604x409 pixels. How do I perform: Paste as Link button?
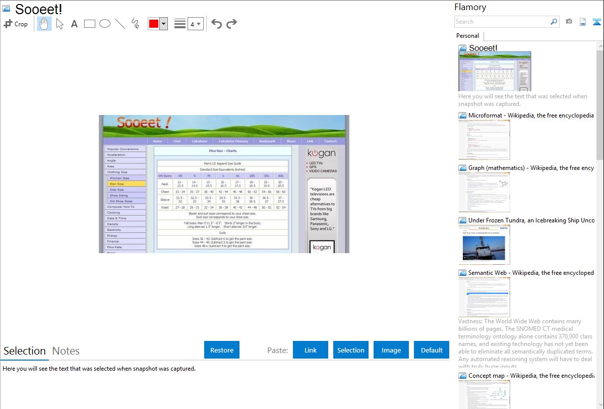click(x=311, y=350)
